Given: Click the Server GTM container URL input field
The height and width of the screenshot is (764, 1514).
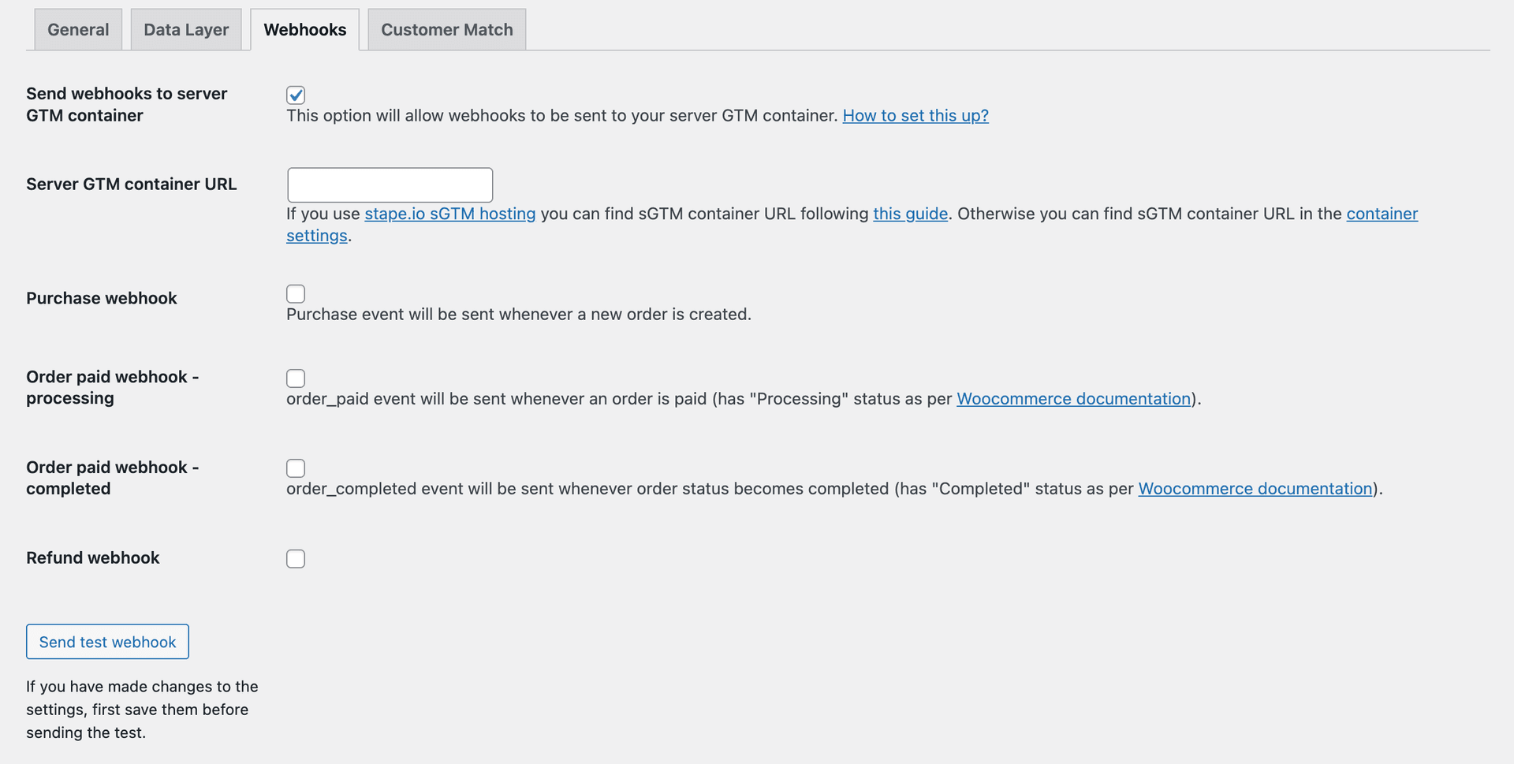Looking at the screenshot, I should (390, 184).
